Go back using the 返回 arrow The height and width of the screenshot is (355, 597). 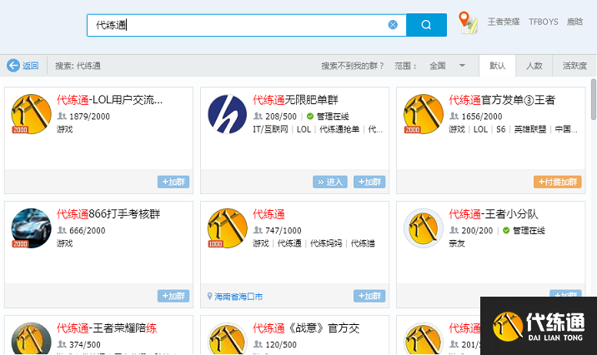coord(23,66)
